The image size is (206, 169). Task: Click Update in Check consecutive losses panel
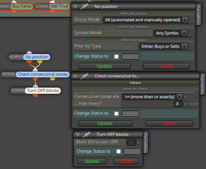pos(105,123)
